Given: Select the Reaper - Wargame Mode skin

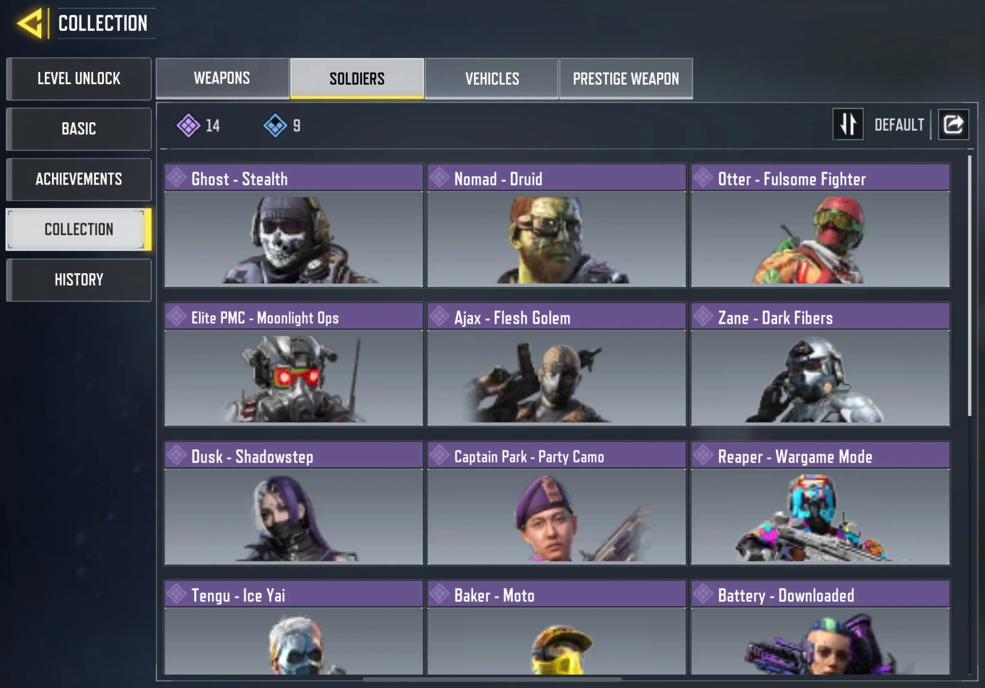Looking at the screenshot, I should 820,503.
